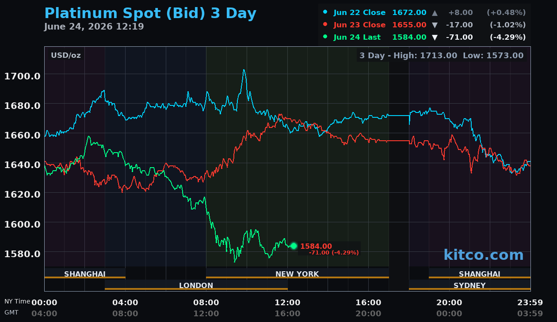557x322 pixels.
Task: Click the green line low near 1573
Action: (x=235, y=261)
